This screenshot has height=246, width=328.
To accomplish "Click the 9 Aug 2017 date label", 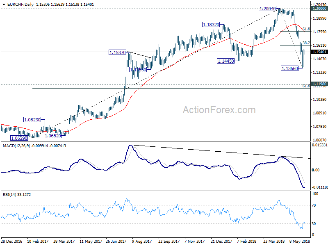I will [142, 241].
